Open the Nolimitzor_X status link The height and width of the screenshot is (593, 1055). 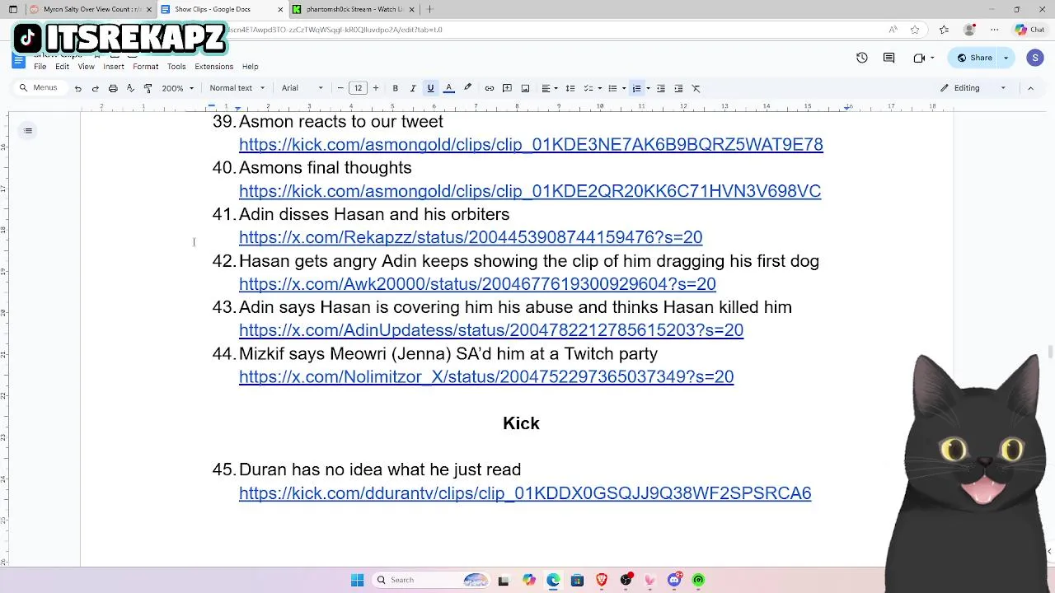click(486, 376)
